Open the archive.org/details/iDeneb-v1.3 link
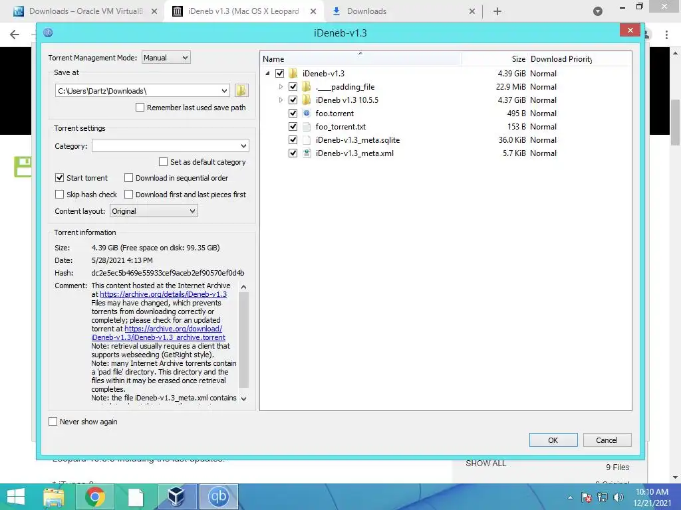 point(164,294)
